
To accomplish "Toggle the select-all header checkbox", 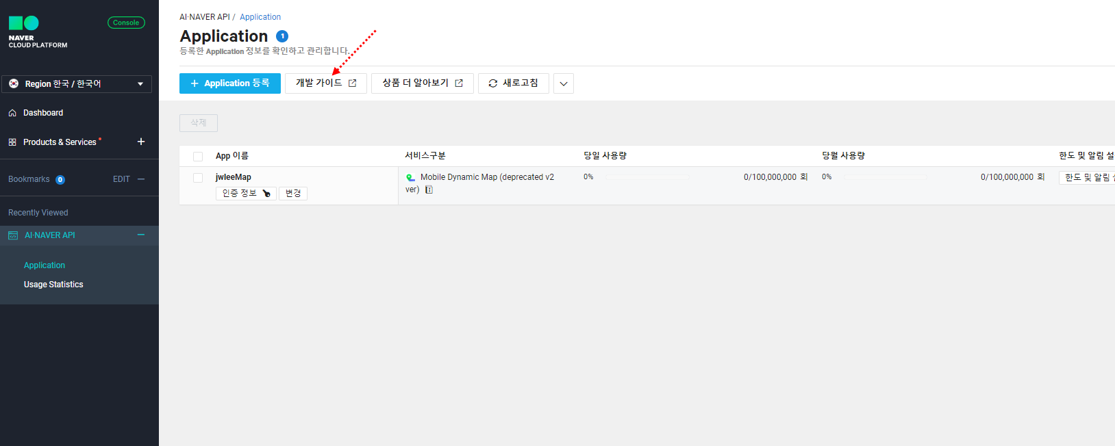I will (198, 157).
